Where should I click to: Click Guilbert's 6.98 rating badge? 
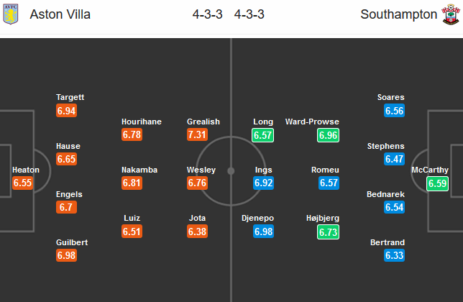(x=66, y=256)
